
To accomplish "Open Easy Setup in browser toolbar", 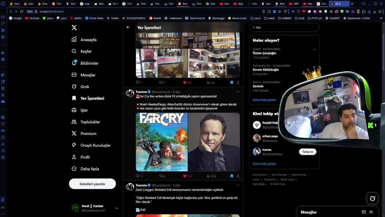I will click(x=380, y=11).
